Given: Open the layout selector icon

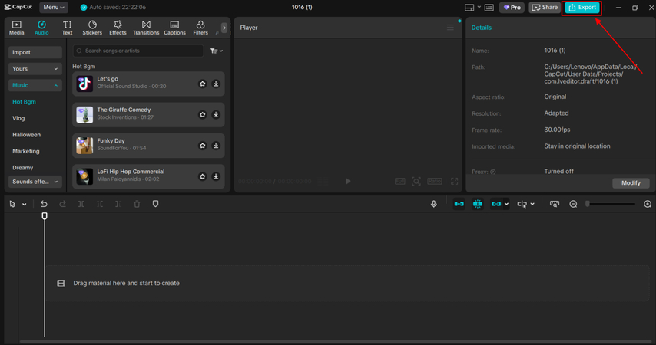Looking at the screenshot, I should (x=469, y=8).
